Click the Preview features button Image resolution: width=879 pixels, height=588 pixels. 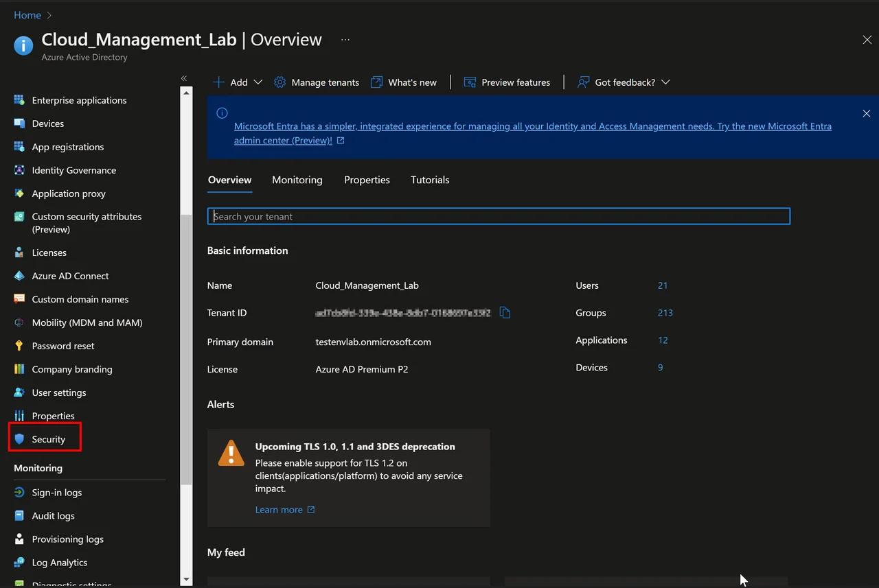507,82
